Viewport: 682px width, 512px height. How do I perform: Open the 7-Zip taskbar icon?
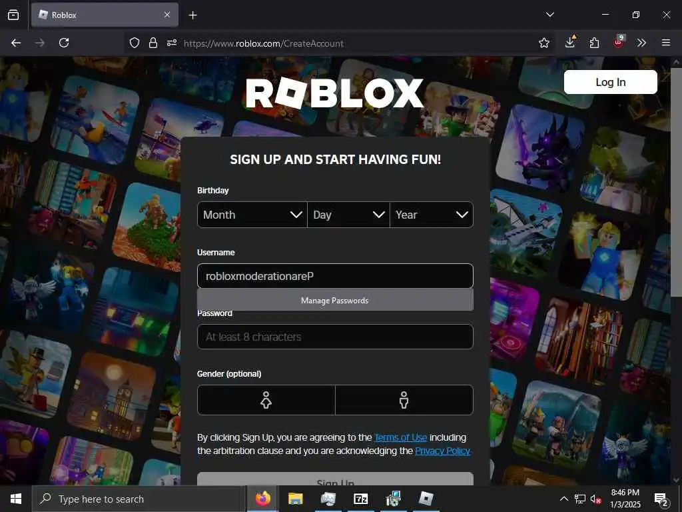point(360,499)
